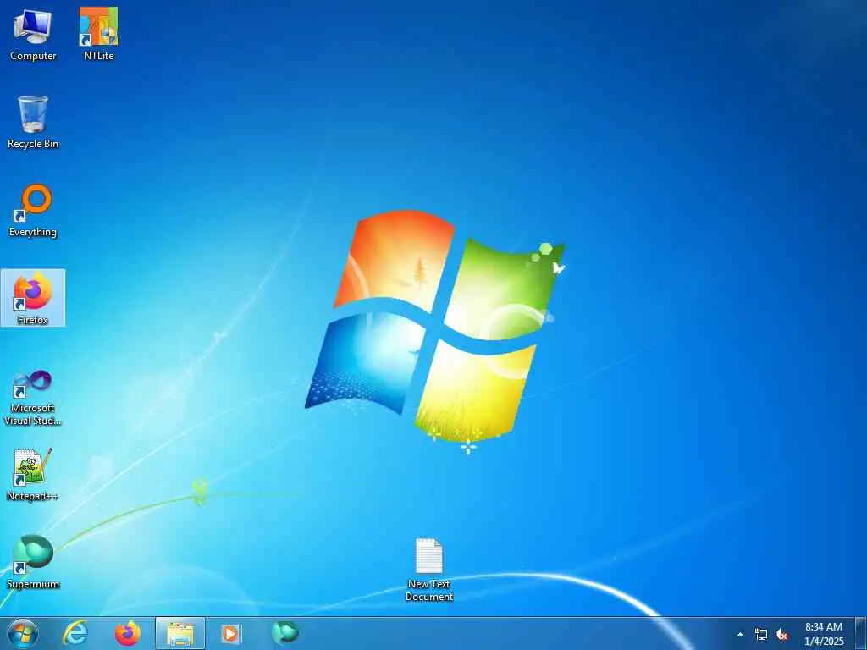The width and height of the screenshot is (867, 650).
Task: Open Windows Media Player from taskbar
Action: 231,633
